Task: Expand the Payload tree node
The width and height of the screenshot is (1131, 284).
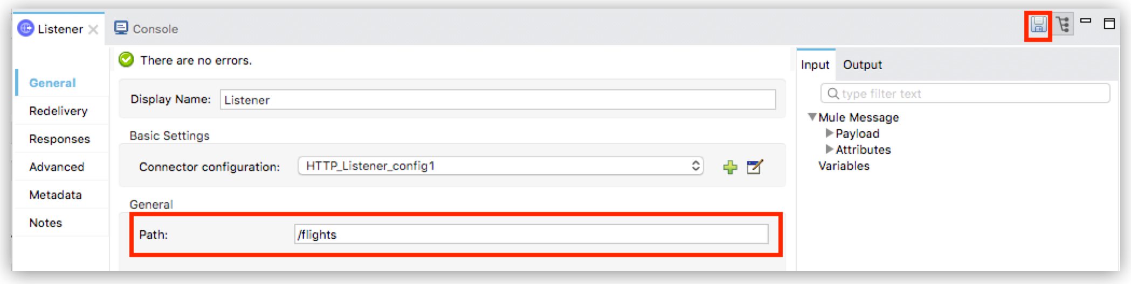Action: click(829, 133)
